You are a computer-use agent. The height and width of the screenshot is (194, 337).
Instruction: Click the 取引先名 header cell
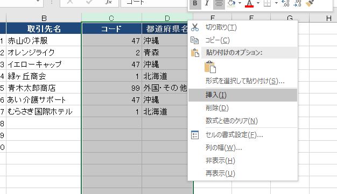(x=44, y=28)
